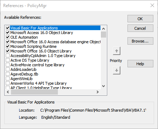Click the horizontal scrollbar thumb

click(x=34, y=92)
